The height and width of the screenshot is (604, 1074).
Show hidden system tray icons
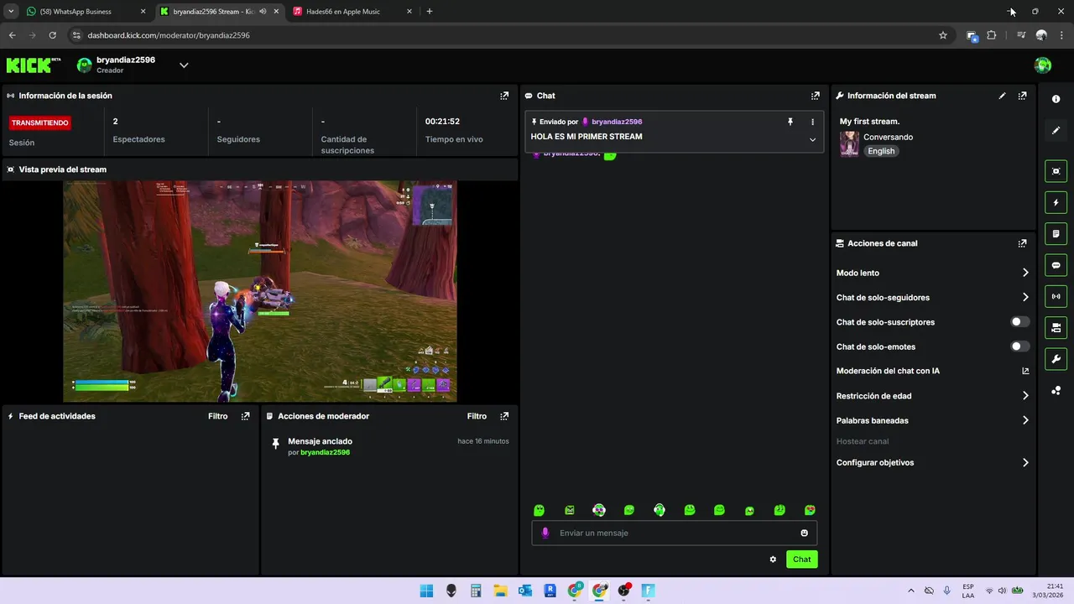point(910,591)
